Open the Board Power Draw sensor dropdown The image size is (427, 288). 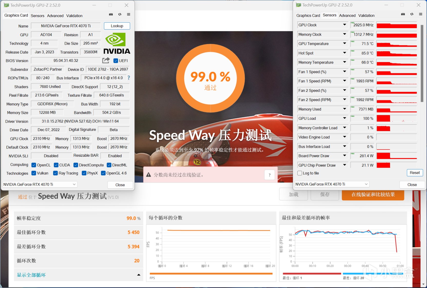pos(345,156)
